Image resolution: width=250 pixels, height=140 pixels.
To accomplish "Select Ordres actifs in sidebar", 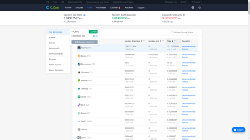I will pos(58,48).
